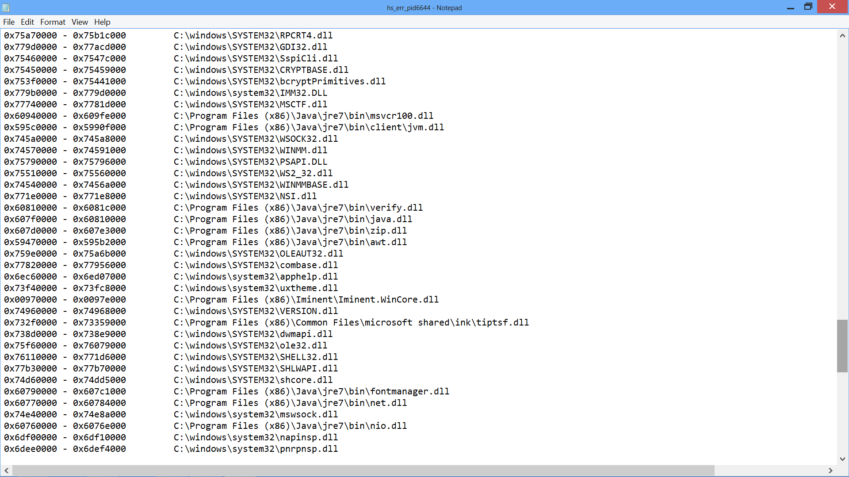Click the Notepad icon in title bar
849x477 pixels.
[6, 8]
